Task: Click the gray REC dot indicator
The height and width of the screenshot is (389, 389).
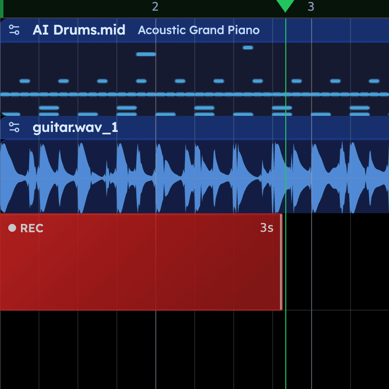Action: click(x=12, y=228)
